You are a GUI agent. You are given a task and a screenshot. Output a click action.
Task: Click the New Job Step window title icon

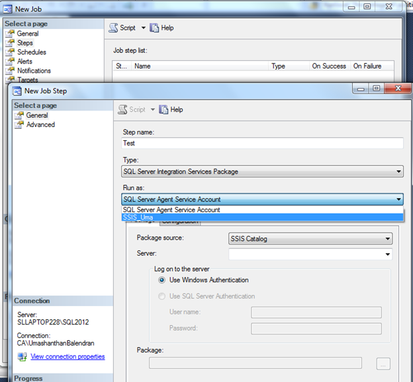[x=17, y=91]
